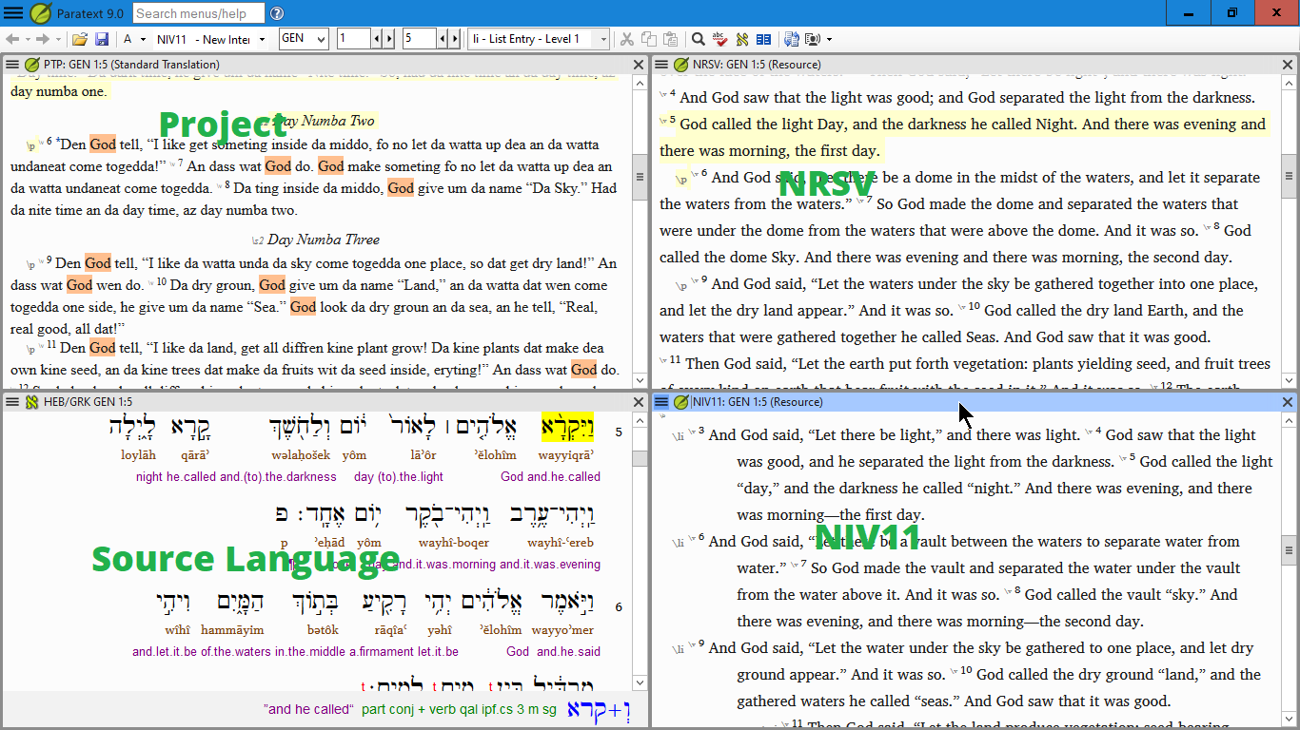The image size is (1300, 730).
Task: Click the PTP panel scroll down arrow
Action: 640,380
